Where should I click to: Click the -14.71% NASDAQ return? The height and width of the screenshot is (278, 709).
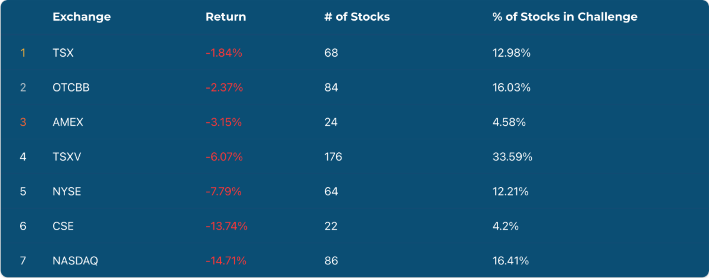tap(226, 260)
